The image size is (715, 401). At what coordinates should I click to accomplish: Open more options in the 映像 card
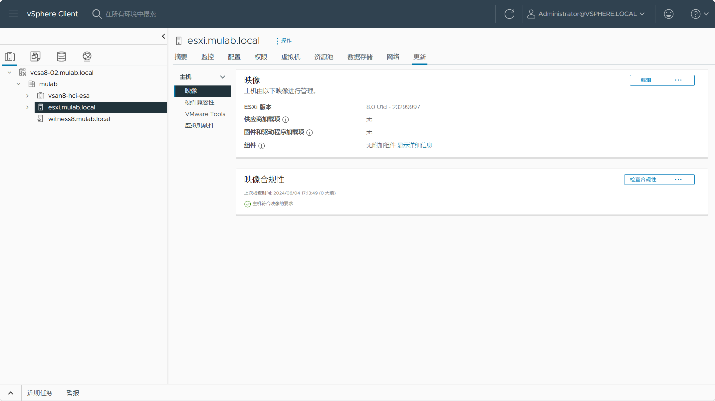tap(678, 80)
